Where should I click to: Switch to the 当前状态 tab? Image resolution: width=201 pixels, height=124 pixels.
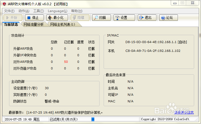[11, 24]
